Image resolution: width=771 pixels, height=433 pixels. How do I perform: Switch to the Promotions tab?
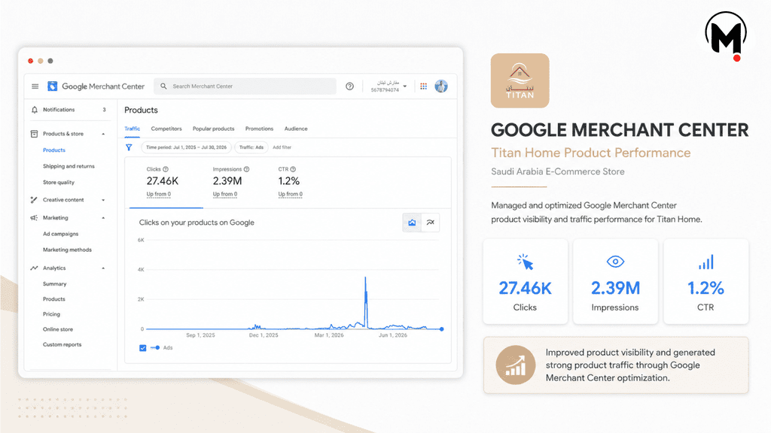[x=259, y=129]
